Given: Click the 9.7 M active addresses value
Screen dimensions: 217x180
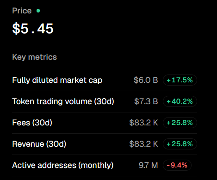Looking at the screenshot, I should point(148,165).
